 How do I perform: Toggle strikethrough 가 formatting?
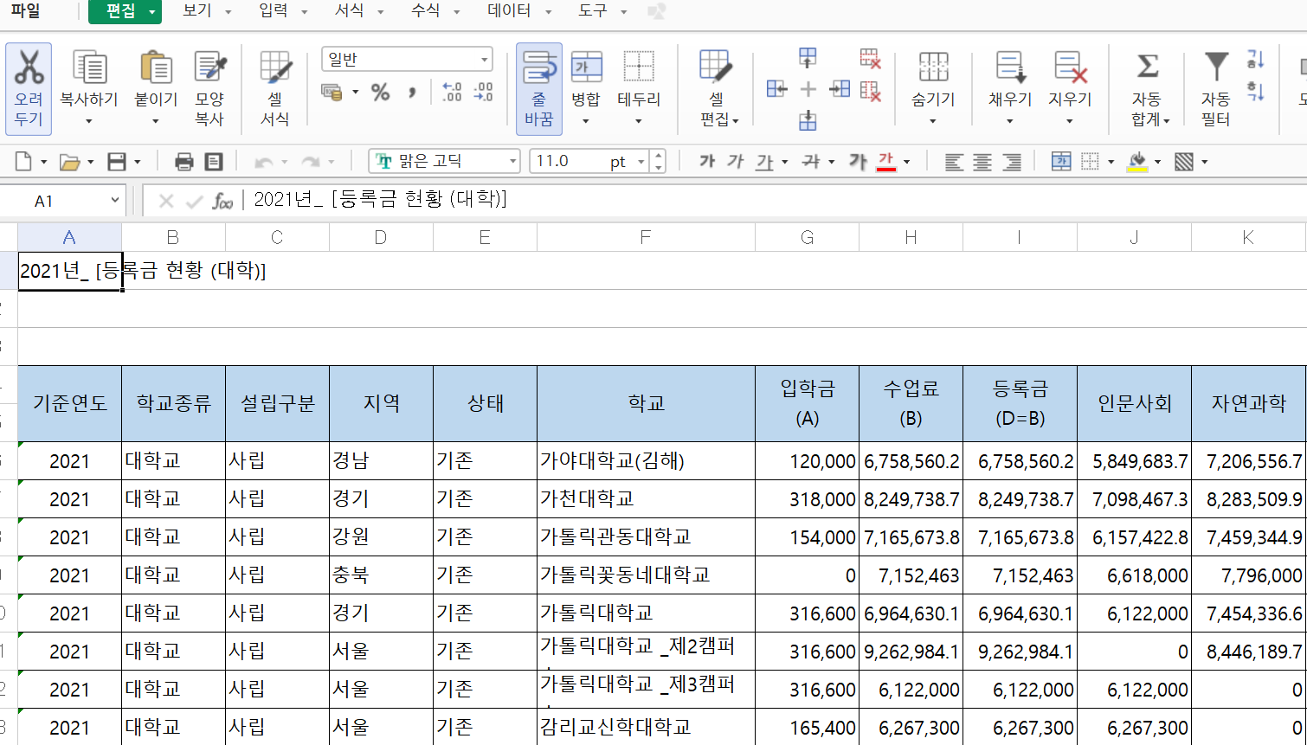coord(811,162)
